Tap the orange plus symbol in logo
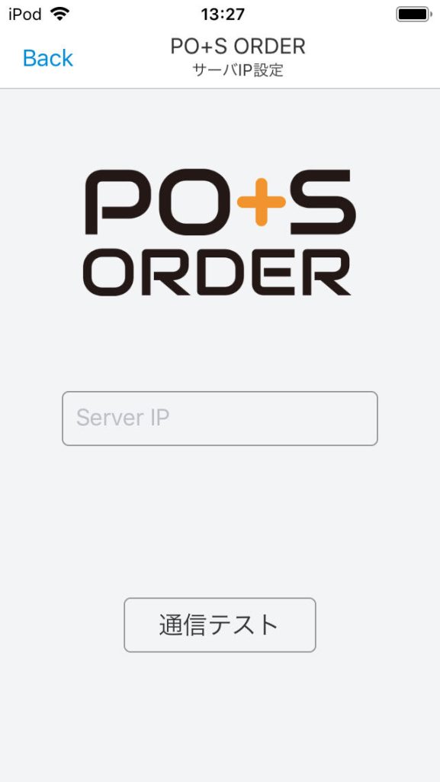The width and height of the screenshot is (440, 782). [x=262, y=202]
